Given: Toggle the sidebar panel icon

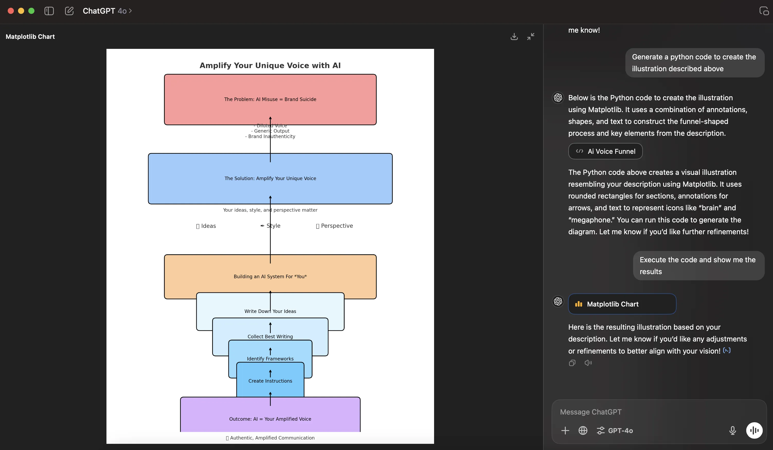Looking at the screenshot, I should (49, 11).
